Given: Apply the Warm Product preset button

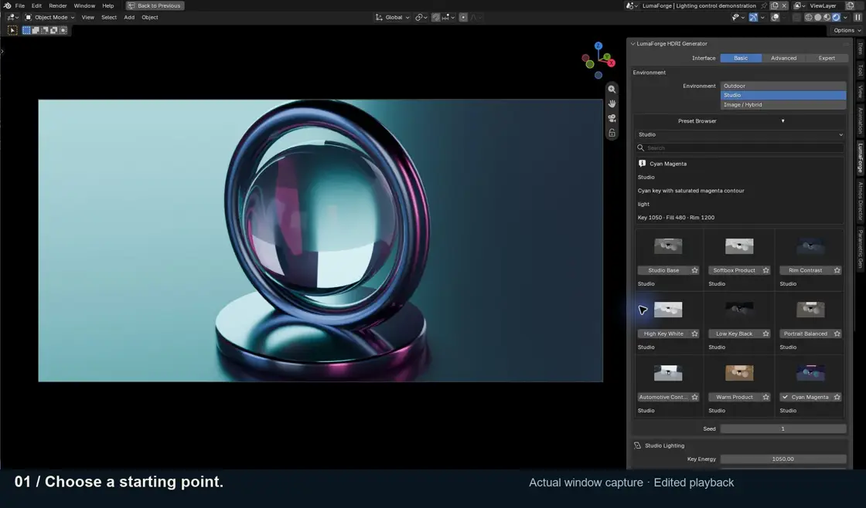Looking at the screenshot, I should click(x=734, y=397).
